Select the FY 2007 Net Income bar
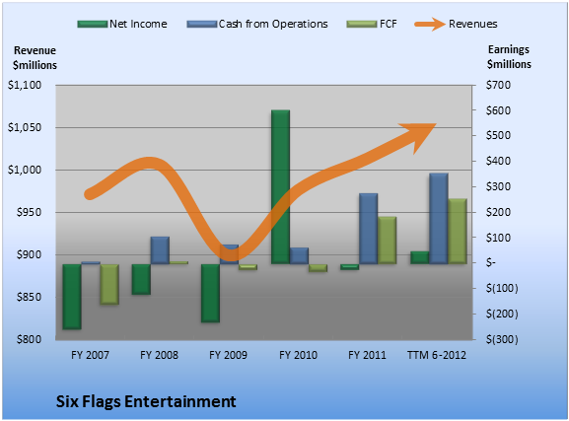 (x=72, y=297)
